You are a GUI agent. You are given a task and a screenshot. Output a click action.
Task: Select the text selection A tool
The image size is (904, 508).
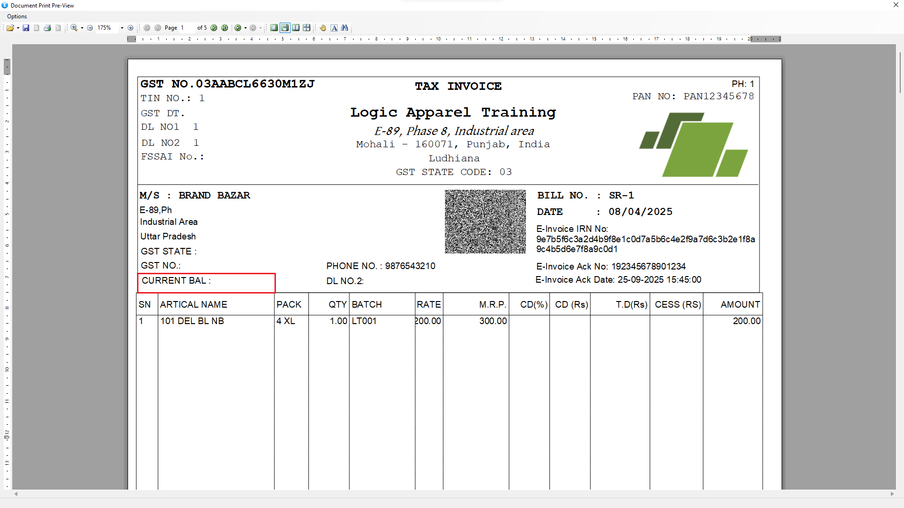coord(334,28)
